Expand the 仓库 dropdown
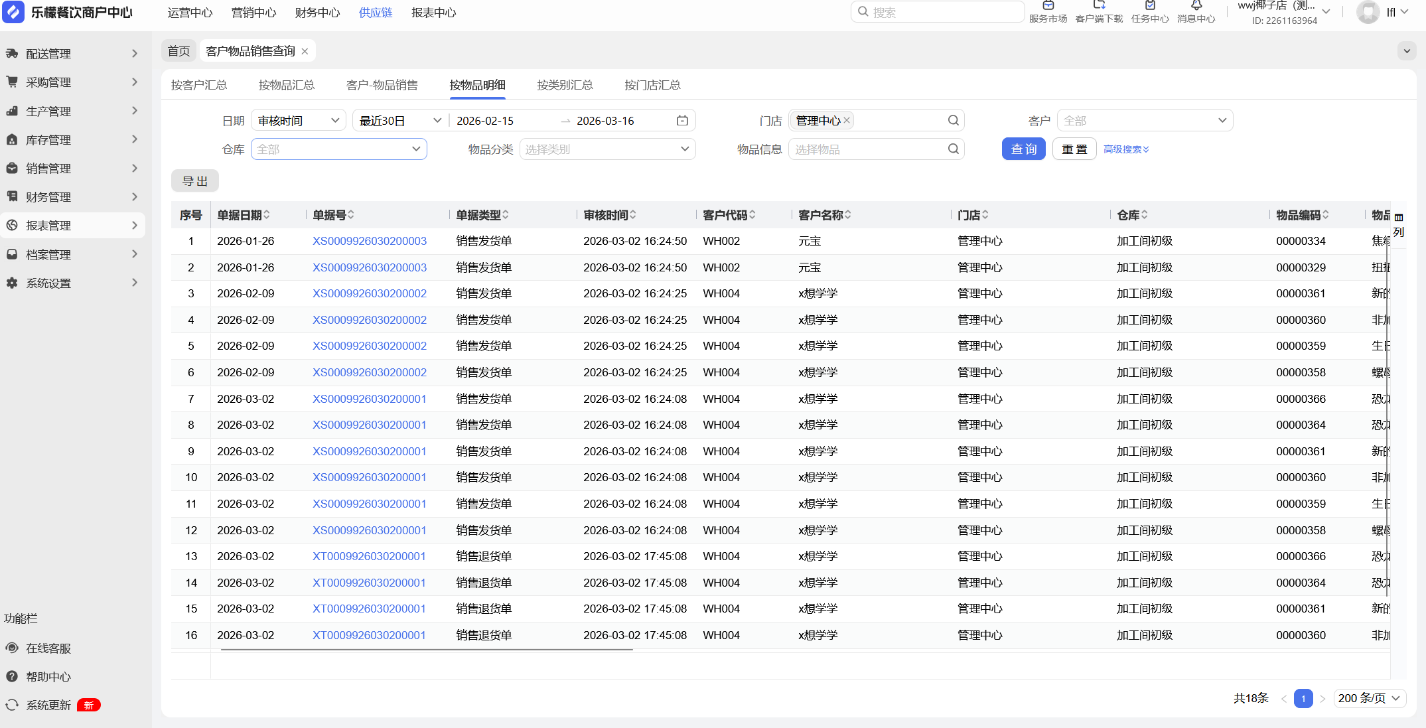This screenshot has width=1426, height=728. click(x=338, y=149)
